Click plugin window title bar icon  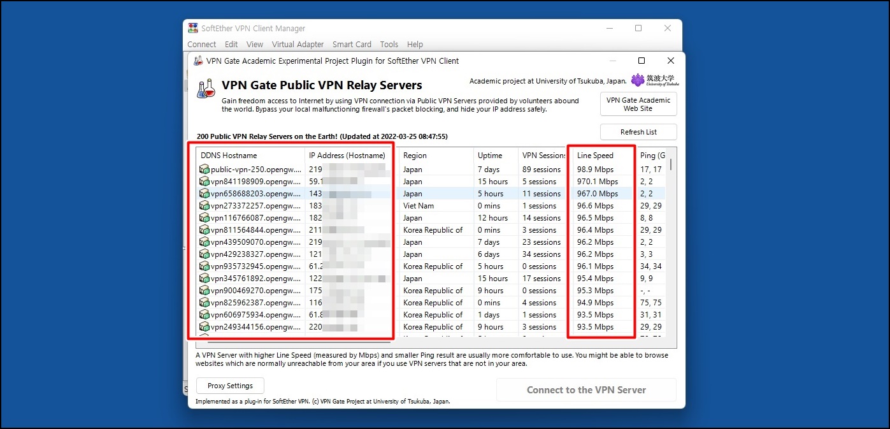(198, 61)
